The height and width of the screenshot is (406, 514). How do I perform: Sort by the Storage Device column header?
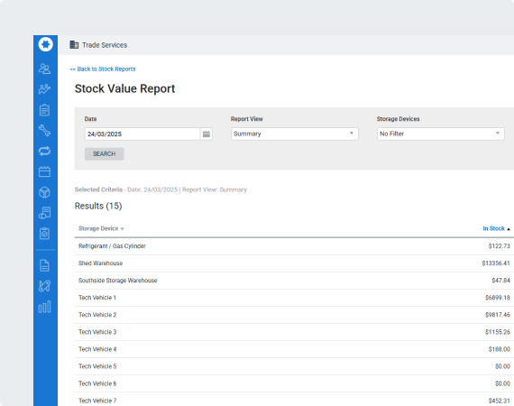tap(101, 228)
